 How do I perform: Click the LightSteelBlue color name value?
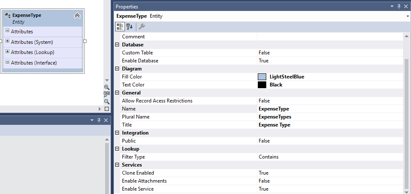[287, 77]
